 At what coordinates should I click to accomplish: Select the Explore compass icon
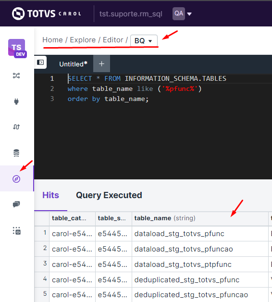coord(16,179)
